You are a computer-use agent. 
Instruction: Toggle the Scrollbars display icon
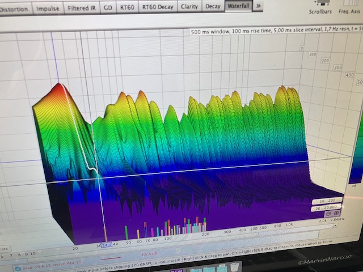[324, 3]
